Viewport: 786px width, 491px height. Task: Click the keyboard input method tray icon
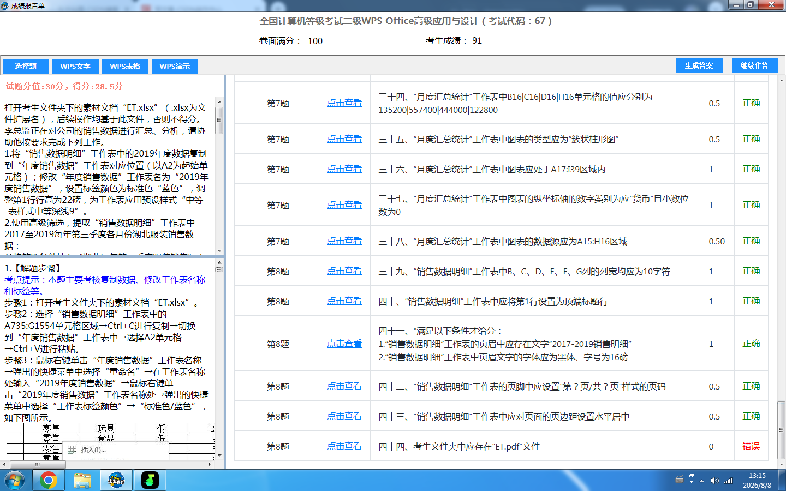(680, 480)
